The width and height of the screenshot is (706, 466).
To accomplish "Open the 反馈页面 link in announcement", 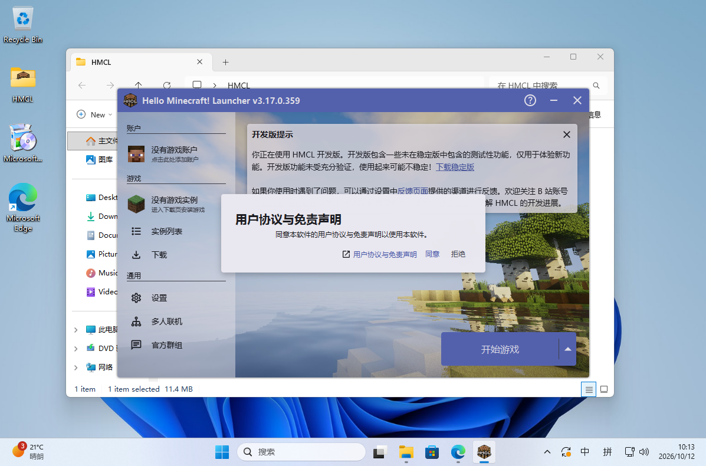I will pyautogui.click(x=412, y=191).
